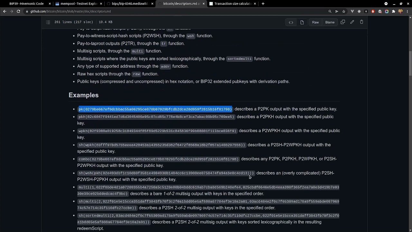Click the 'sortedmulti' inline code
Image resolution: width=412 pixels, height=232 pixels.
tap(239, 59)
